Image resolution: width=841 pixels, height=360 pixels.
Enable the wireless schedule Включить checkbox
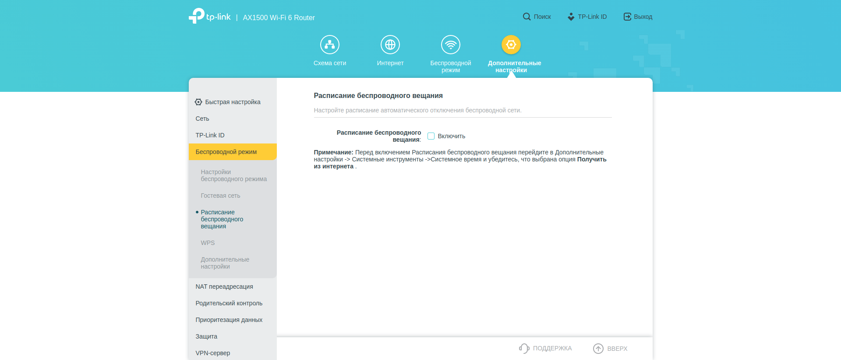[431, 136]
